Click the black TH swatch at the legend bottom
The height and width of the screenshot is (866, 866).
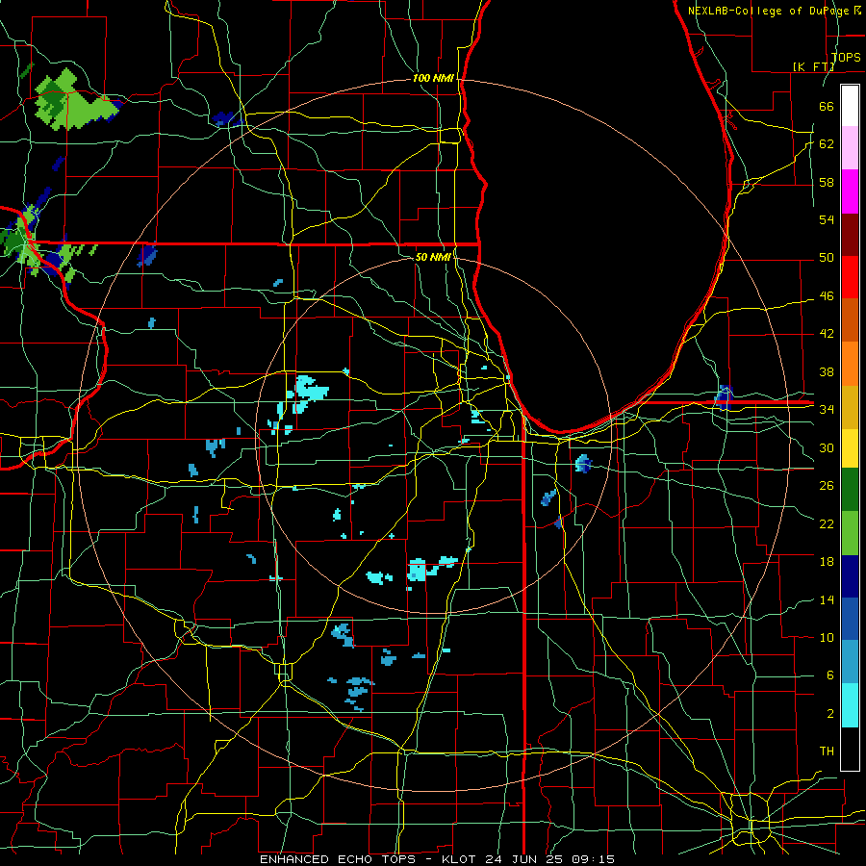coord(850,749)
